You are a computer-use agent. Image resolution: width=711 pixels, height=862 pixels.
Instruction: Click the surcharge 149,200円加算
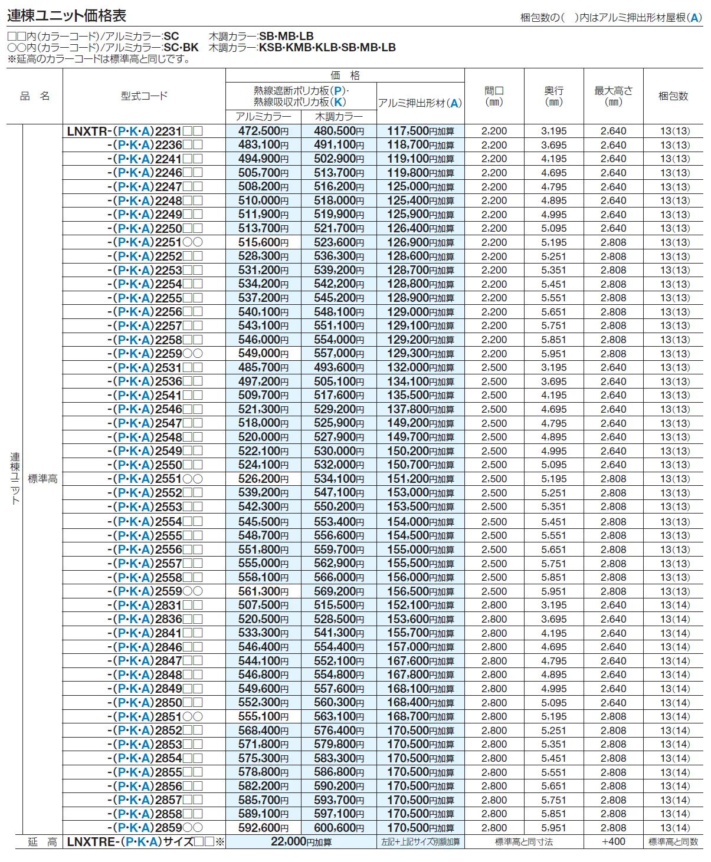421,423
